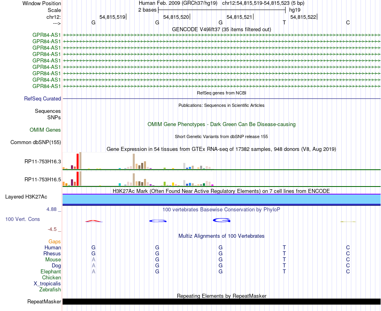Open the H3K27Ac Mark track title

[x=221, y=191]
